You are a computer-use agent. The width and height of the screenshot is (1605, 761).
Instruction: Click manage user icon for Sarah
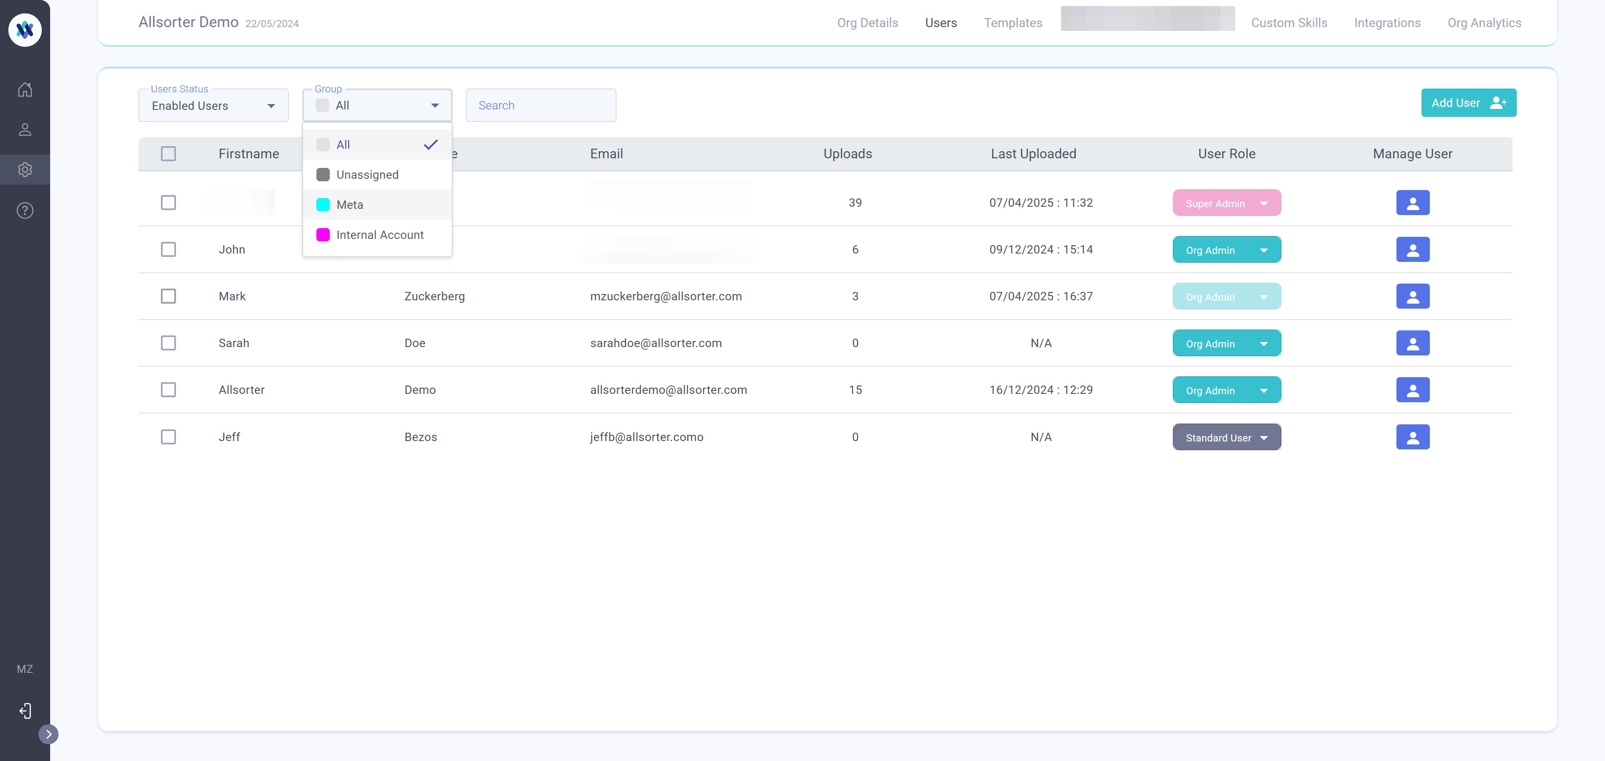[x=1412, y=343]
